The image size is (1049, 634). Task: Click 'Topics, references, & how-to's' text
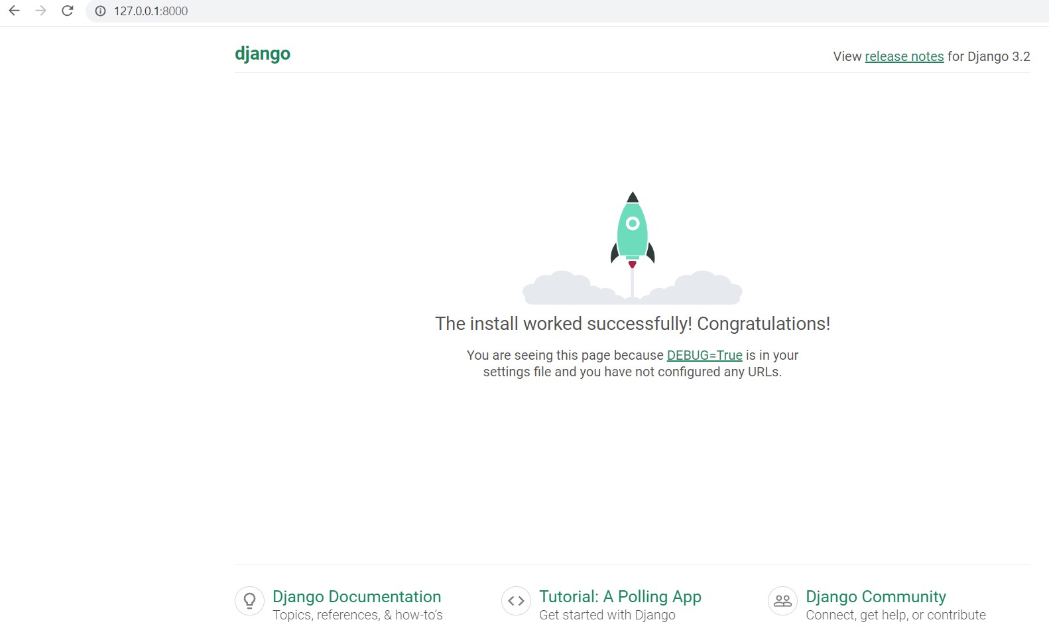pos(357,615)
